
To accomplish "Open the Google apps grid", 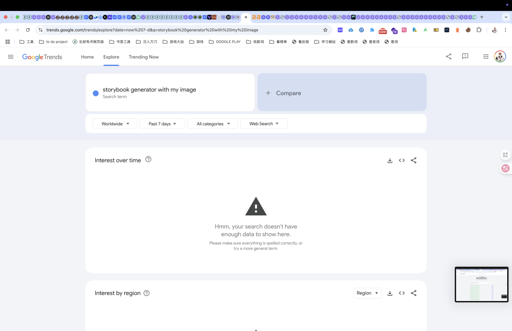I will pyautogui.click(x=486, y=56).
